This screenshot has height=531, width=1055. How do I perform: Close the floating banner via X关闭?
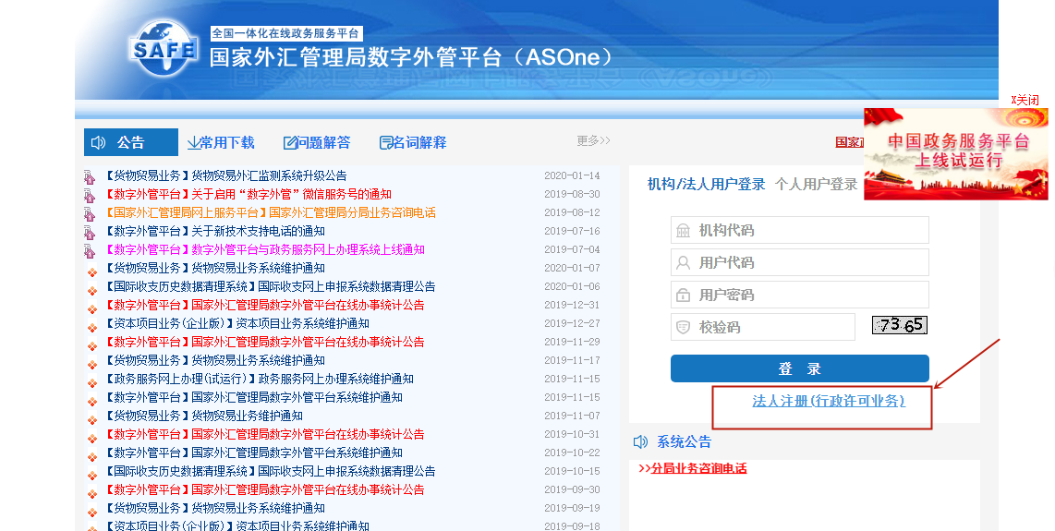click(1025, 100)
